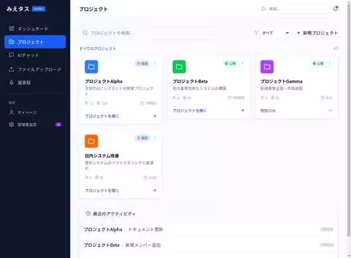Open AIチャット from the sidebar

pos(35,55)
